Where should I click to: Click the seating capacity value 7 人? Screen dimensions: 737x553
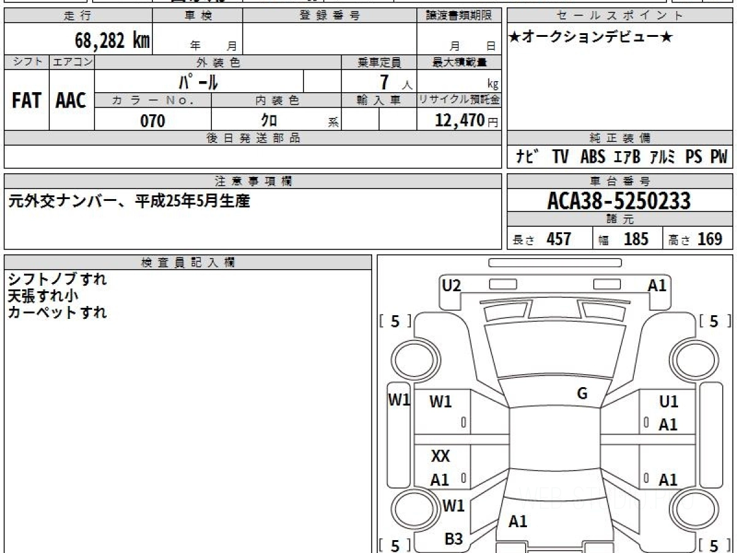point(396,82)
